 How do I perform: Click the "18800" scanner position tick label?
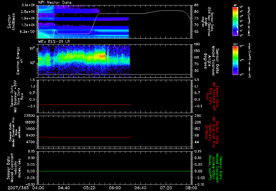tap(29, 122)
